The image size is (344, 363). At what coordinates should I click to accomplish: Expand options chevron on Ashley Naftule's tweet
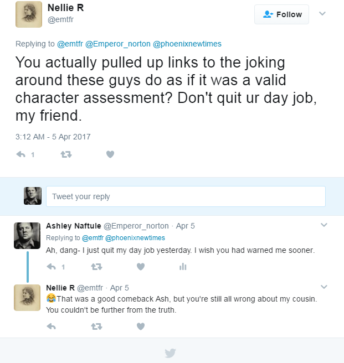324,225
